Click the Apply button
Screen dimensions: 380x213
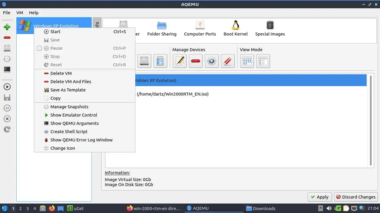(319, 197)
